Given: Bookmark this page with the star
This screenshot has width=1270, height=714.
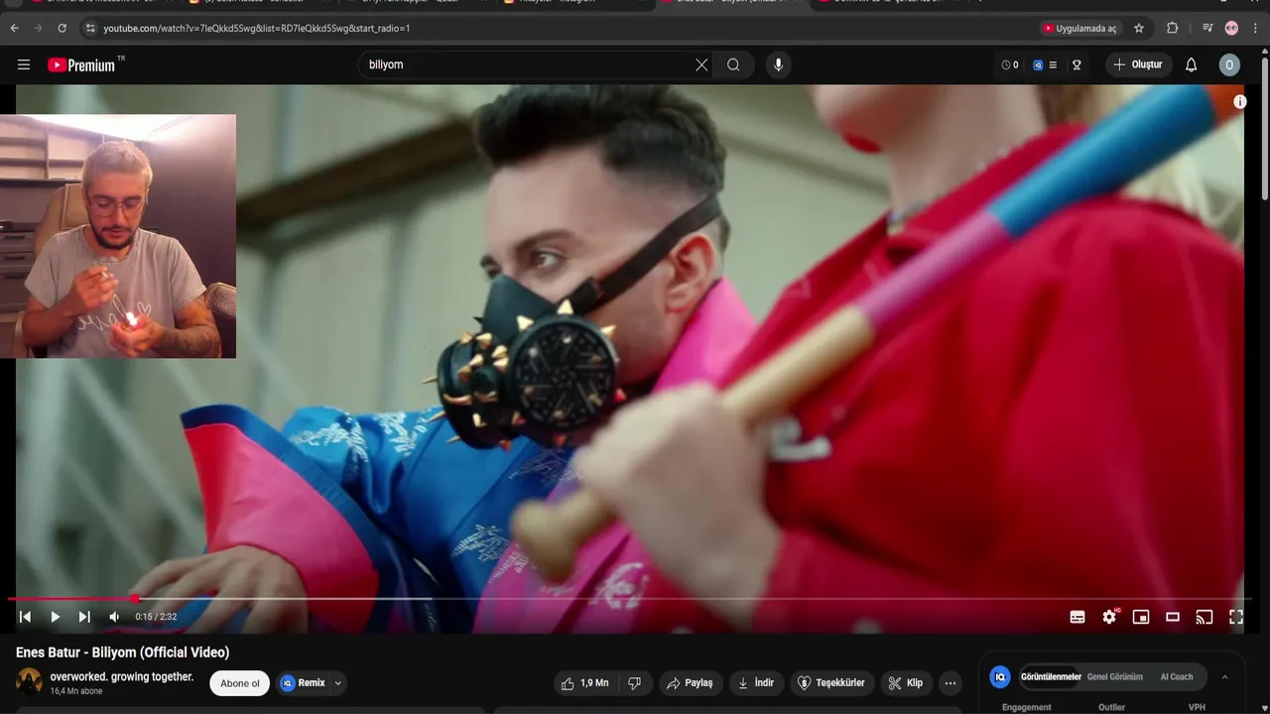Looking at the screenshot, I should (x=1139, y=28).
